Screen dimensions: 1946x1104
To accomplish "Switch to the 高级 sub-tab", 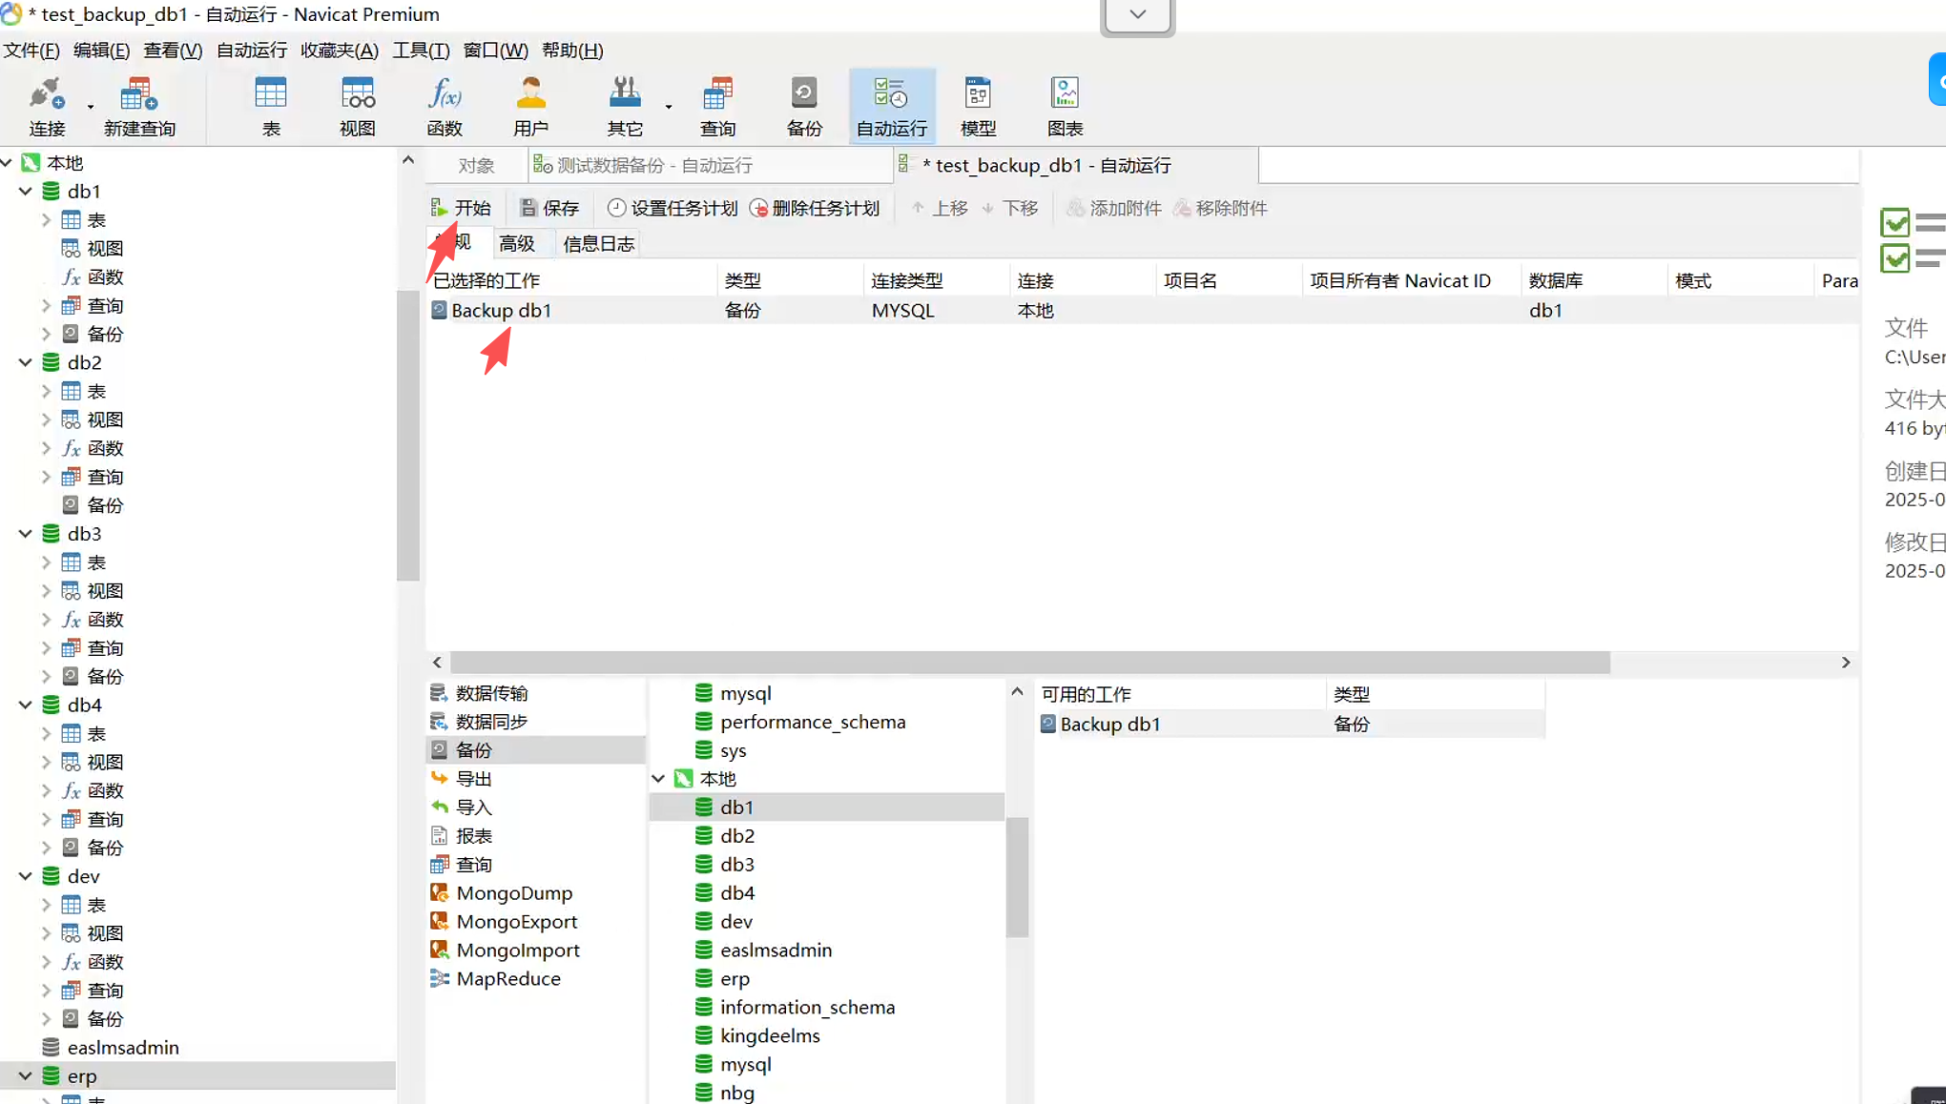I will [517, 244].
